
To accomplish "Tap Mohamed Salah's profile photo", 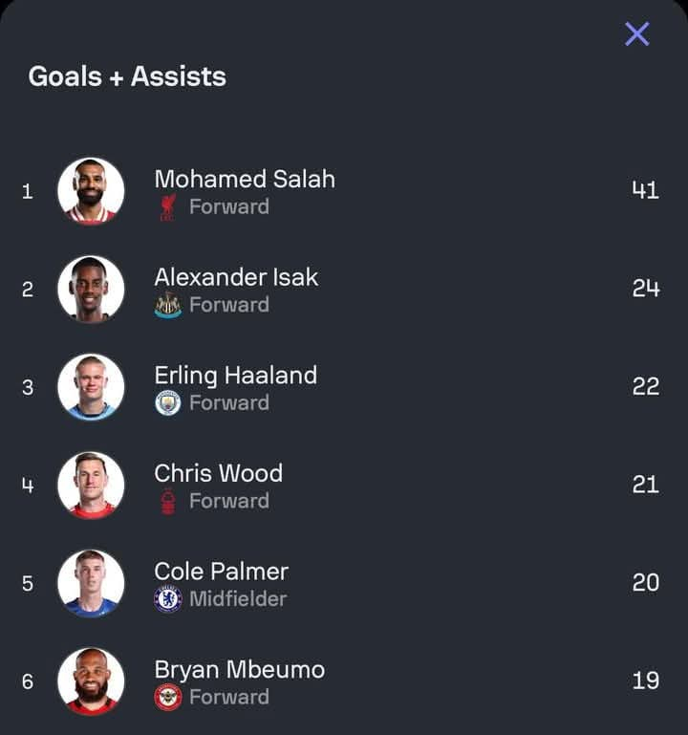I will pyautogui.click(x=91, y=191).
